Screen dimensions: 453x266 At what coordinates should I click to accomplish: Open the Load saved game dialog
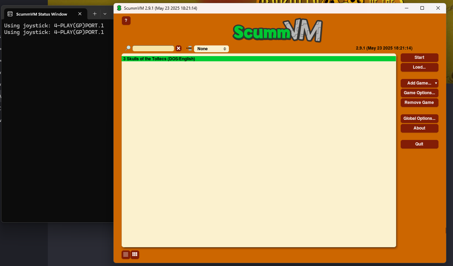[419, 67]
